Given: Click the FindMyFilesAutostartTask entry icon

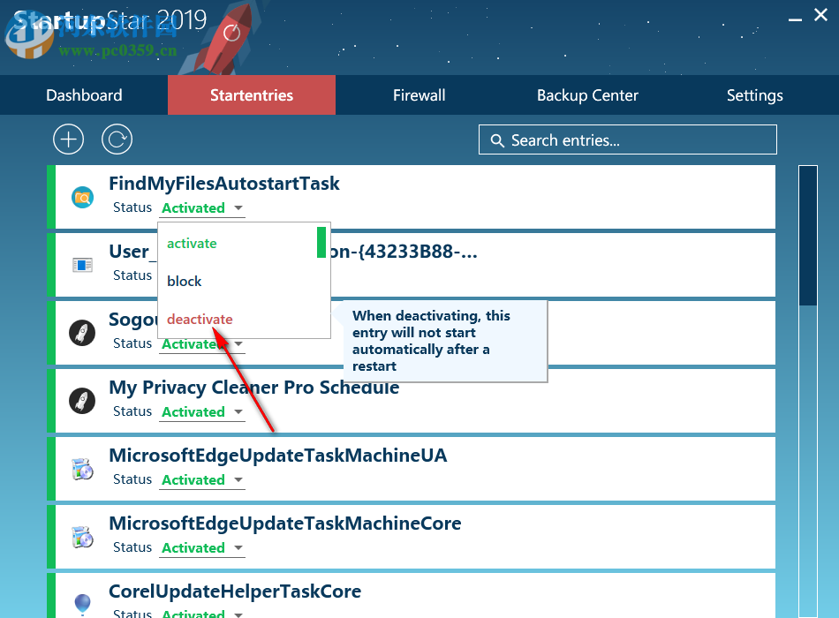Looking at the screenshot, I should [82, 196].
